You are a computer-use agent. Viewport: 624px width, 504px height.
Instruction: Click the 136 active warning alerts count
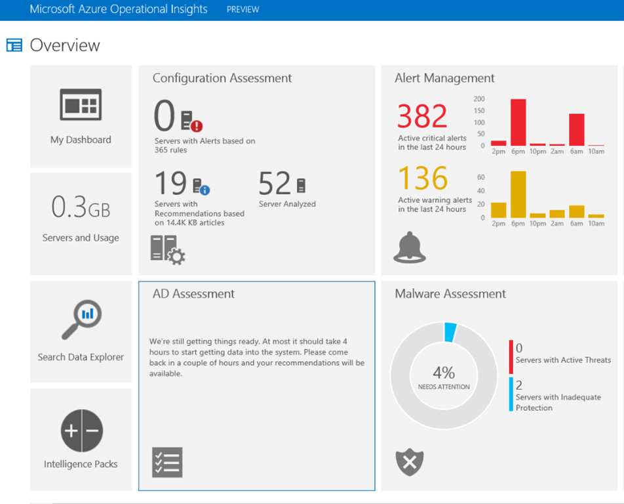423,178
